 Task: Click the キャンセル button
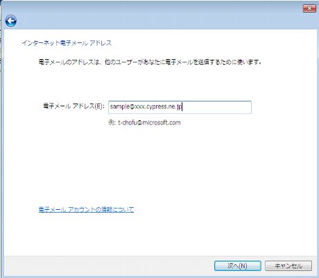(288, 265)
